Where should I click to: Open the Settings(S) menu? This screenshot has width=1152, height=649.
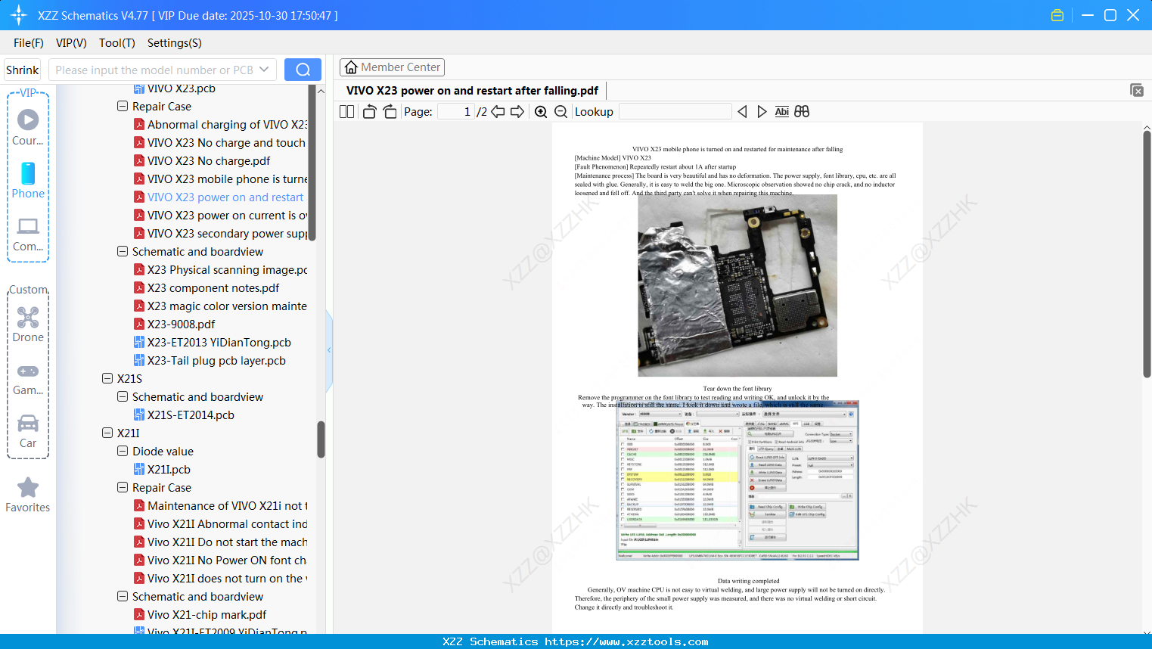(175, 43)
